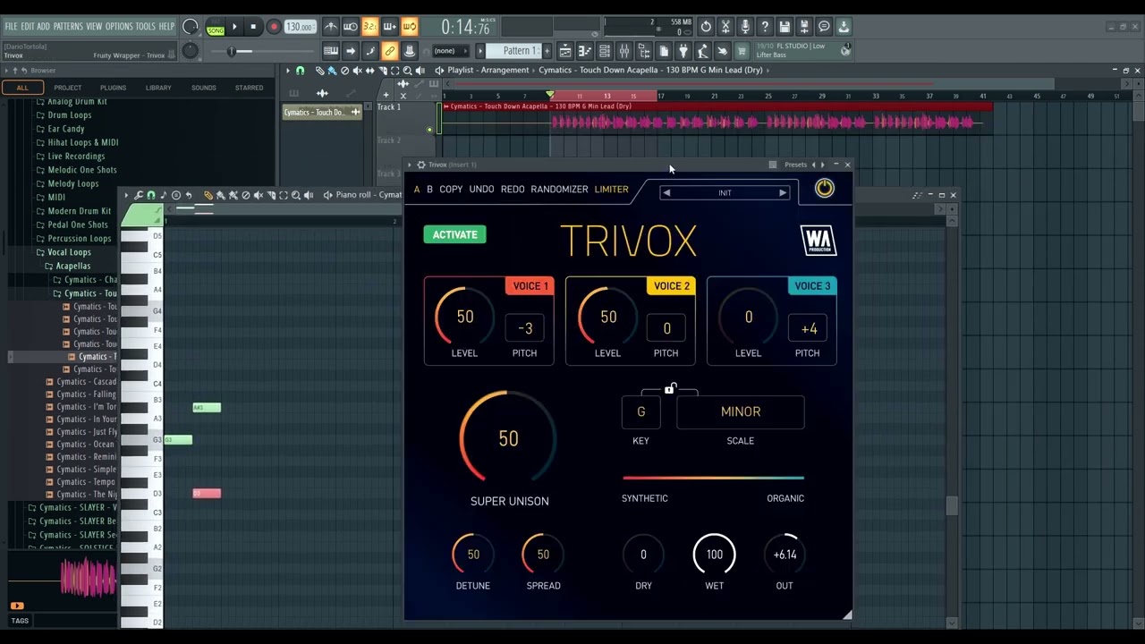Select the PLUGINS browser tab
The width and height of the screenshot is (1145, 644).
[x=113, y=88]
